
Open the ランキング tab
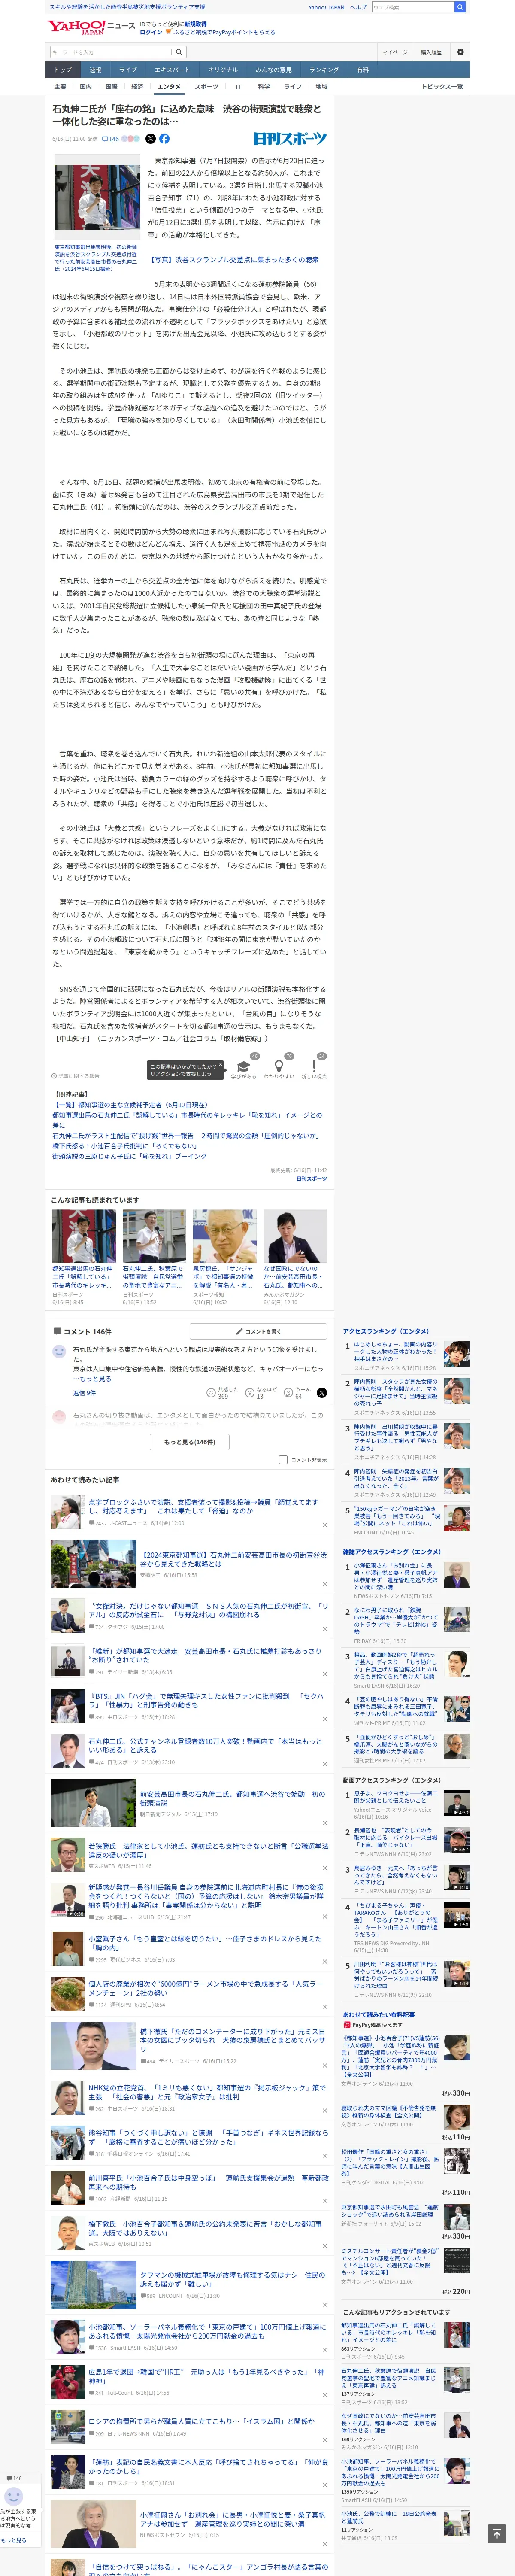(324, 70)
